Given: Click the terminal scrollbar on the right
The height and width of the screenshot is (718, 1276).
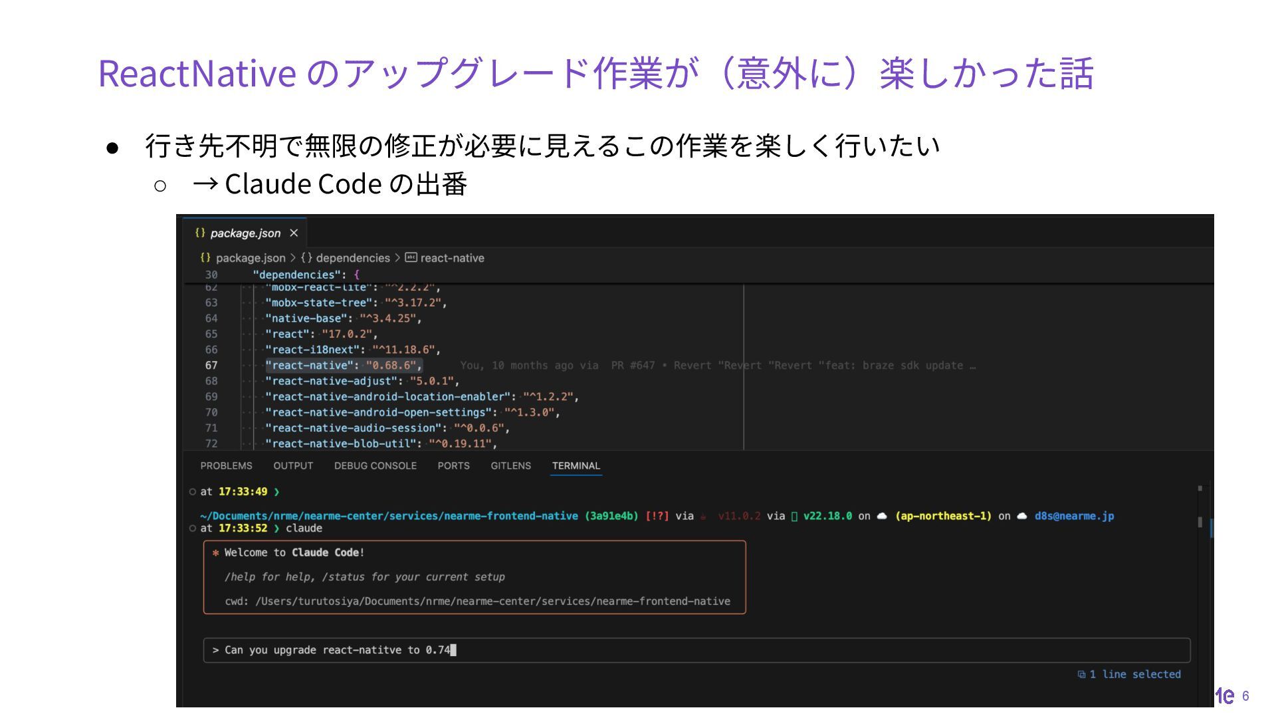Looking at the screenshot, I should [1200, 523].
